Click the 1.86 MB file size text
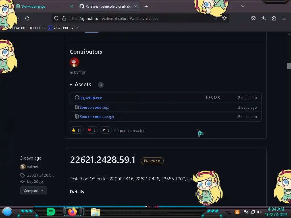 213,98
